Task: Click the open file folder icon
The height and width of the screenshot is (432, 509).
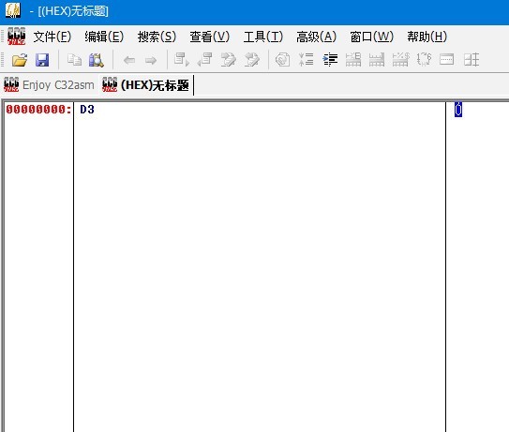Action: tap(20, 60)
